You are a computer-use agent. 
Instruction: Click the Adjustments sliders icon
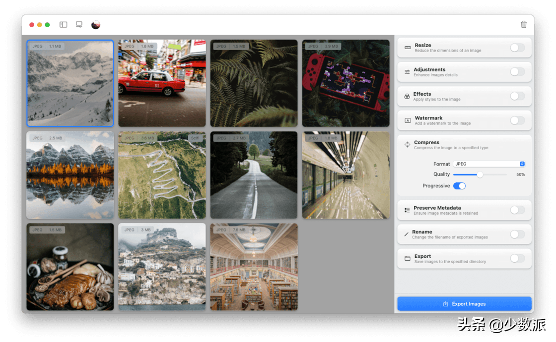pyautogui.click(x=408, y=72)
